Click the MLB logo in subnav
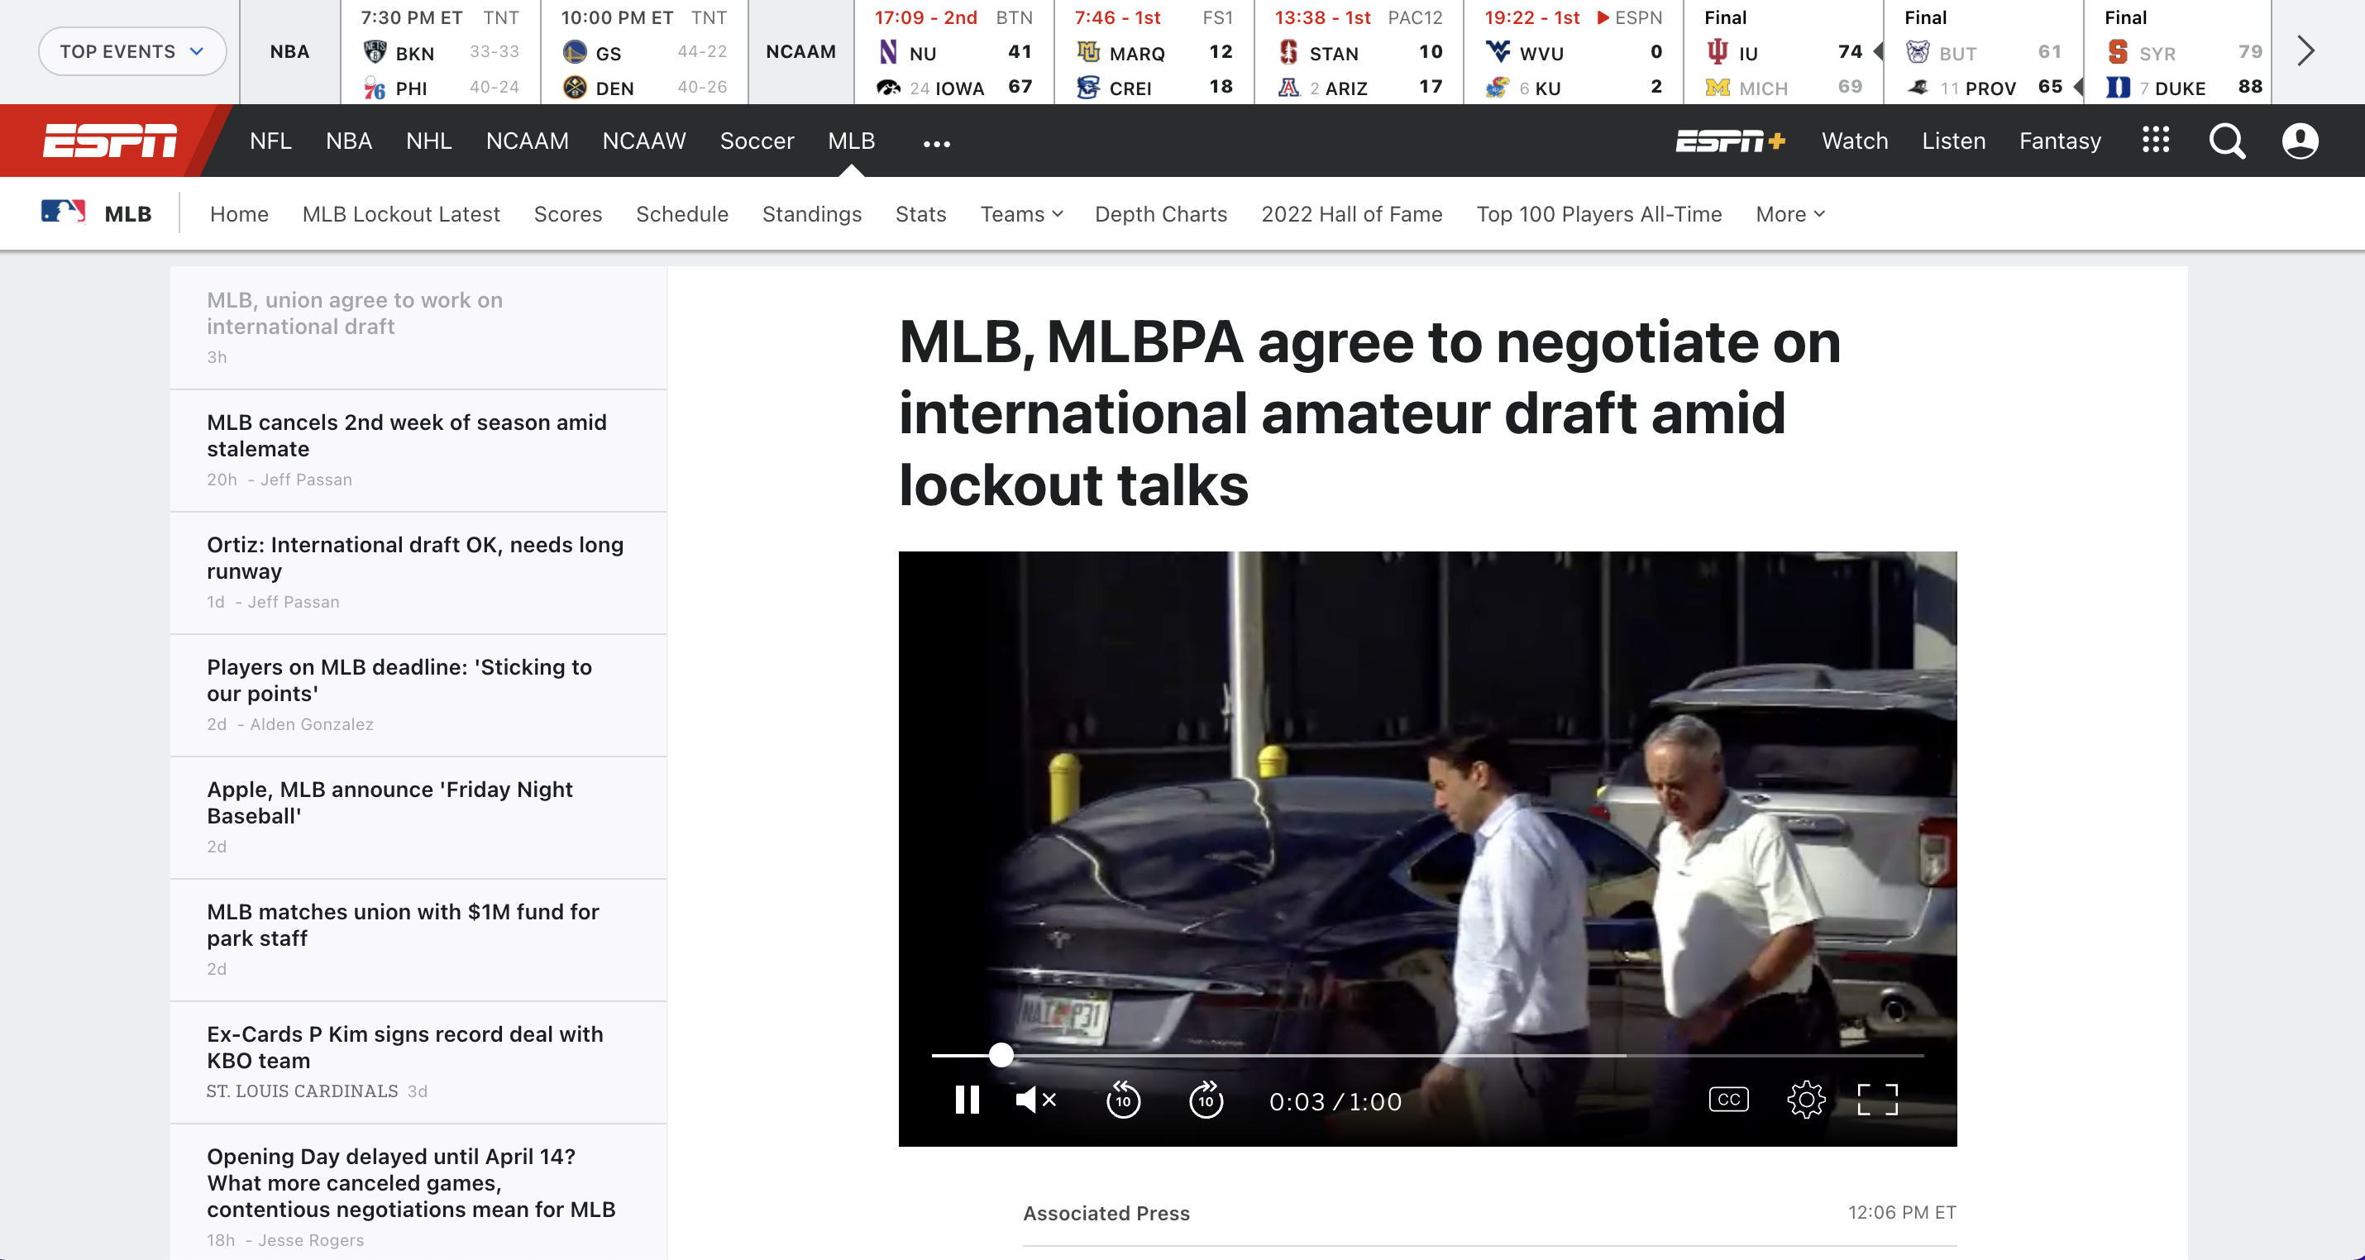The width and height of the screenshot is (2365, 1260). (x=62, y=212)
